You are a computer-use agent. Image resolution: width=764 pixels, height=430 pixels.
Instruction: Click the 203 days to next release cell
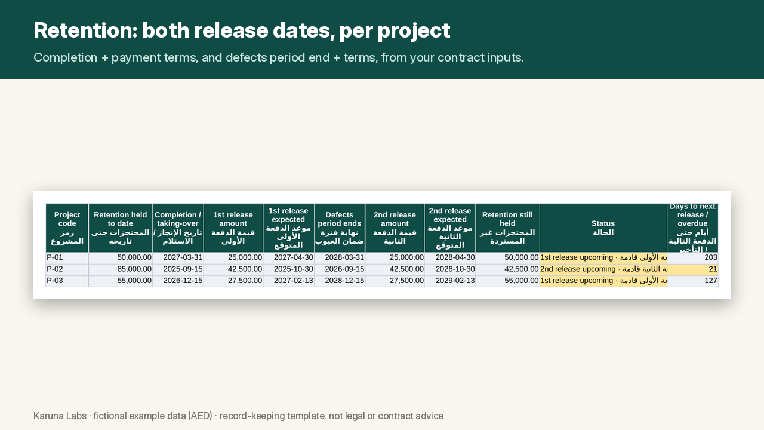[x=692, y=258]
